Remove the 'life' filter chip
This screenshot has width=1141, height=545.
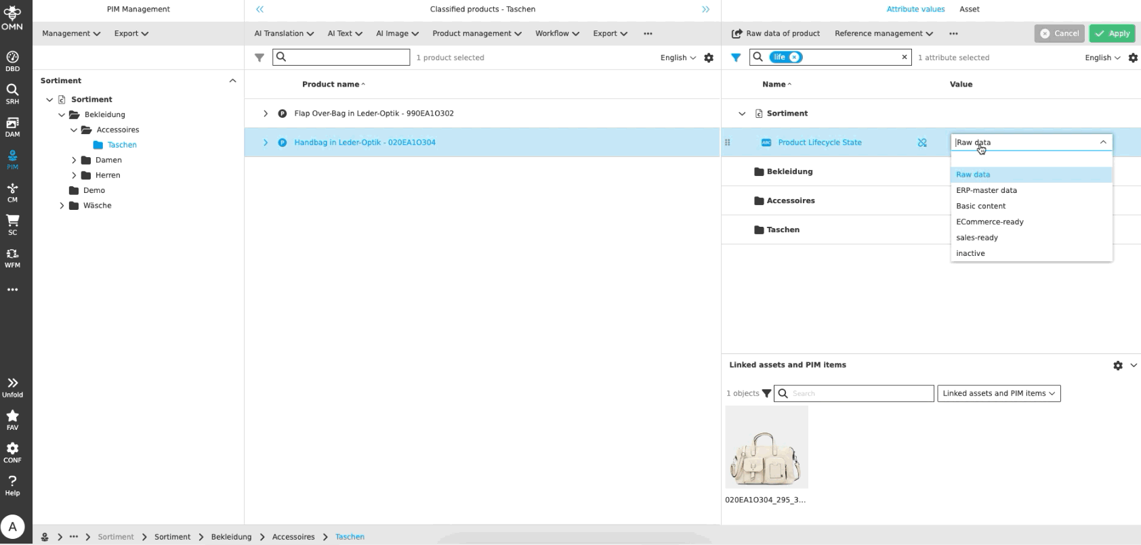(x=795, y=58)
